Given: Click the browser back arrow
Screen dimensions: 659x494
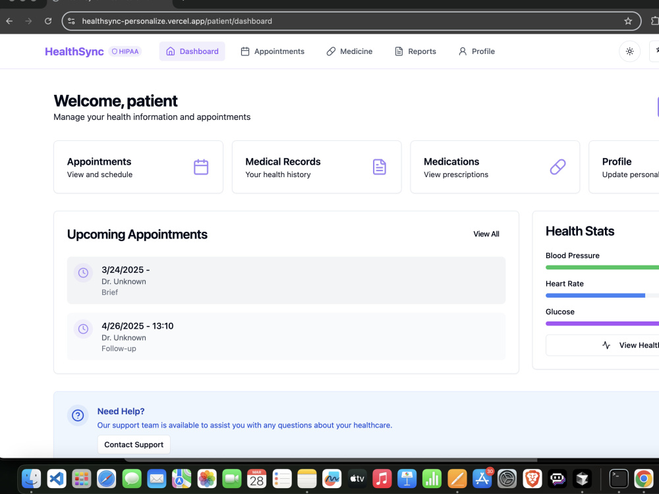Looking at the screenshot, I should 9,21.
